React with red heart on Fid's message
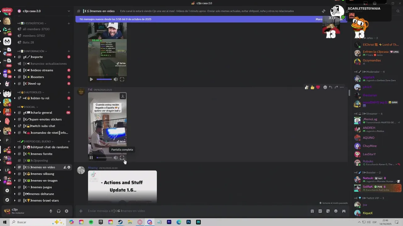 pos(318,87)
